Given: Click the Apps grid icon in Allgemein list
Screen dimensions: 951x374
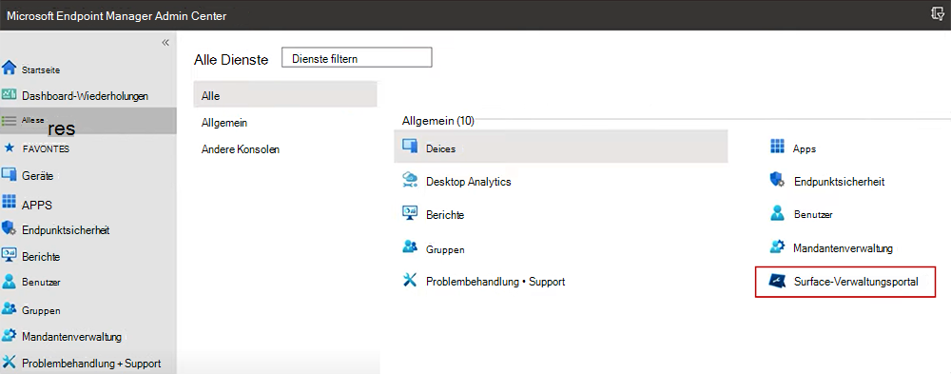Looking at the screenshot, I should coord(777,147).
